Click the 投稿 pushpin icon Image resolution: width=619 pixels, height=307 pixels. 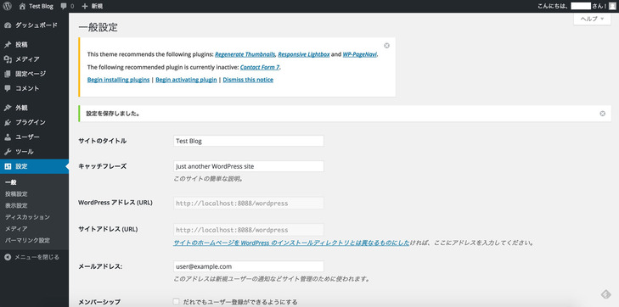coord(8,45)
